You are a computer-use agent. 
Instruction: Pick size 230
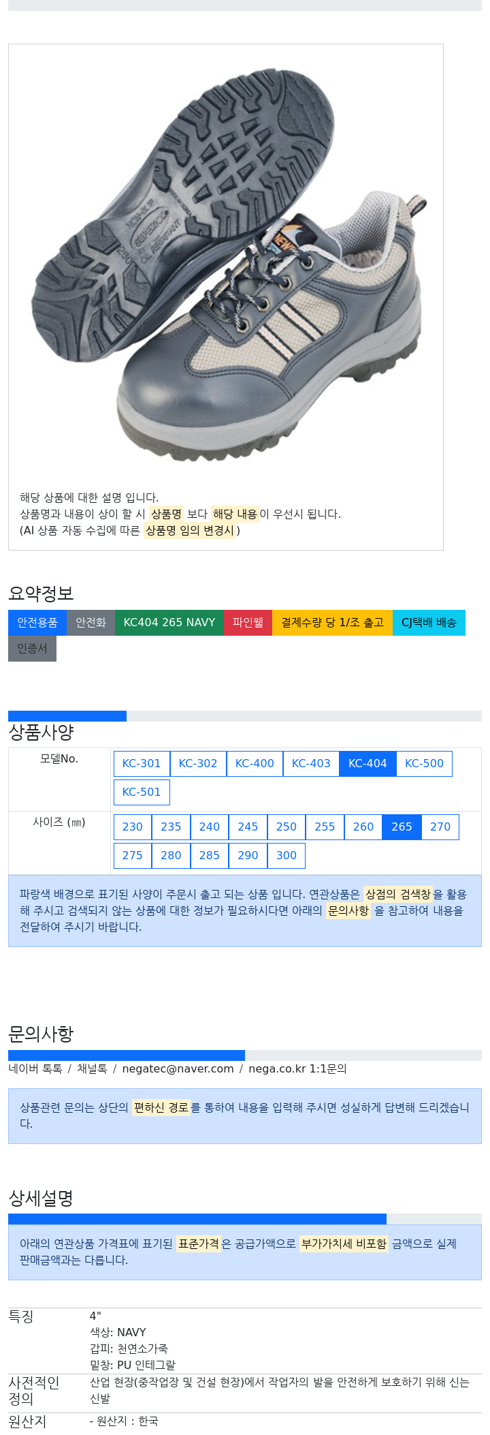[133, 827]
